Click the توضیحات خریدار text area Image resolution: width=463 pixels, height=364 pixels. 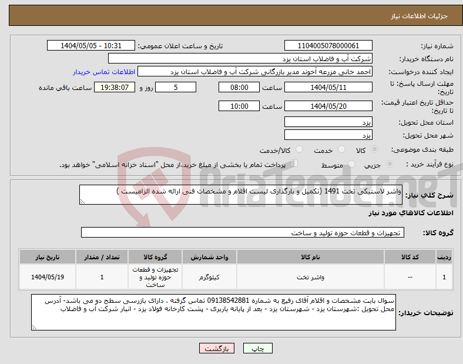[x=213, y=312]
